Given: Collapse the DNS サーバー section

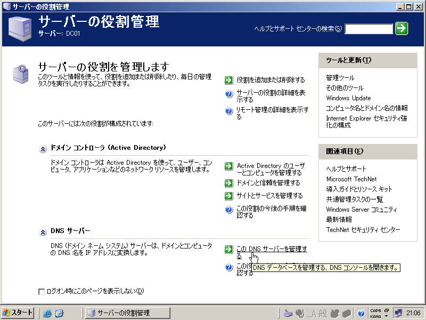Looking at the screenshot, I should click(43, 232).
